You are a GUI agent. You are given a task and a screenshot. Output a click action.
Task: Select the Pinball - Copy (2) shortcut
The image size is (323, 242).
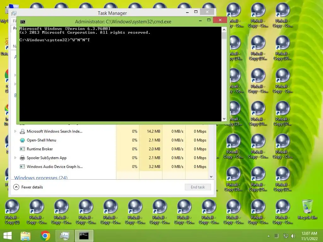12,212
